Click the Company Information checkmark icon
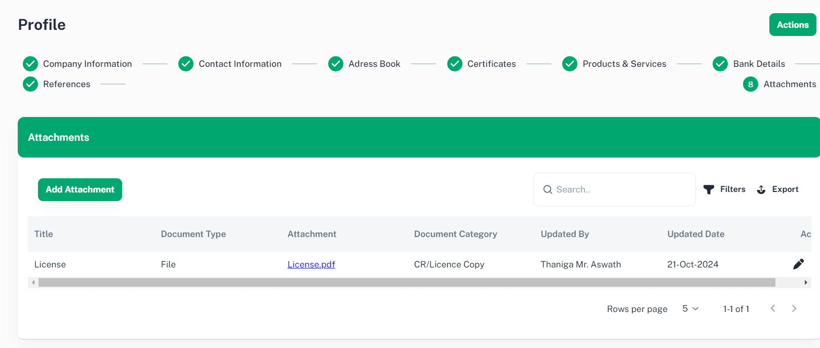The width and height of the screenshot is (820, 348). (30, 64)
